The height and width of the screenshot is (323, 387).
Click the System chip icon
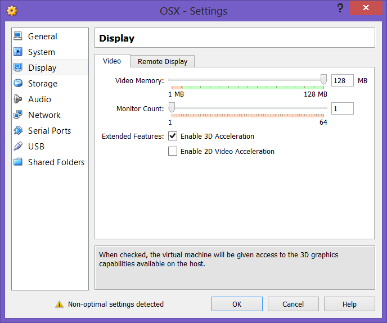point(18,52)
